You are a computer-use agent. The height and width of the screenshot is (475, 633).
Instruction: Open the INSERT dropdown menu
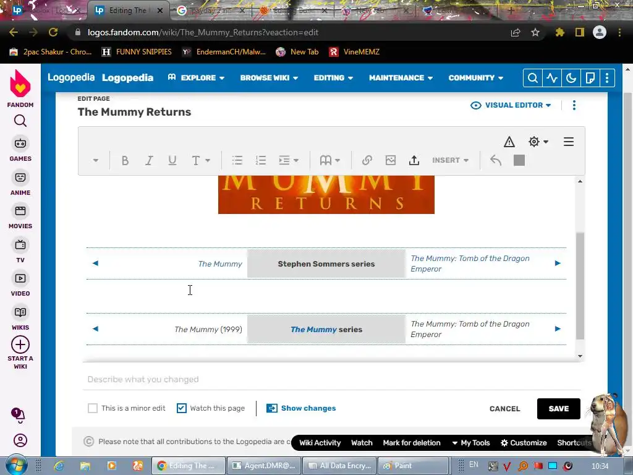click(450, 160)
